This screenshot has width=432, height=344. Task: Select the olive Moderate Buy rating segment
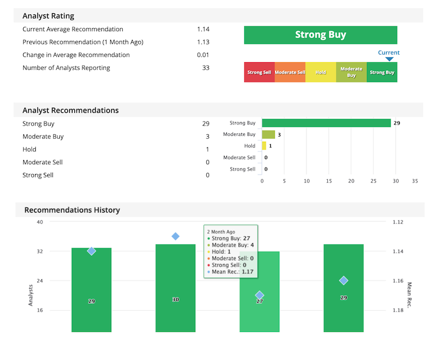point(351,73)
